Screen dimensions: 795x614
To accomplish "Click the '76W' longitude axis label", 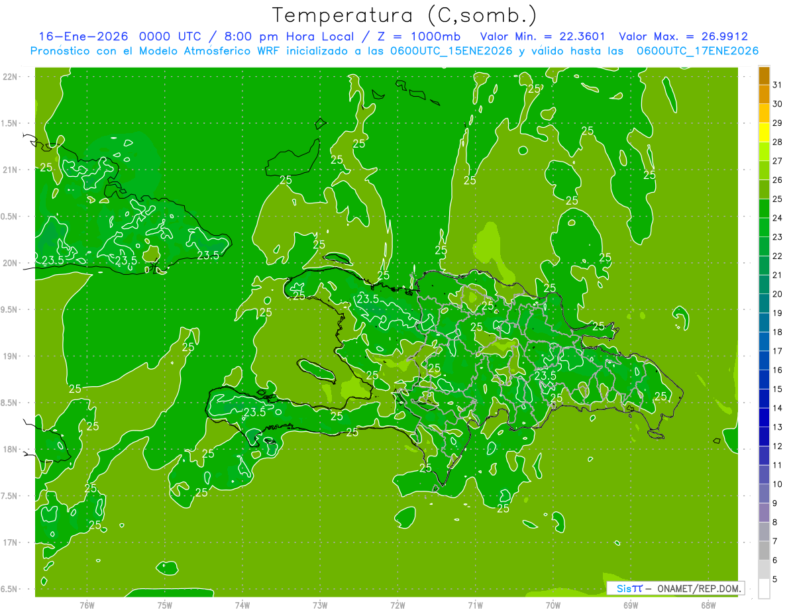I will pyautogui.click(x=87, y=605).
